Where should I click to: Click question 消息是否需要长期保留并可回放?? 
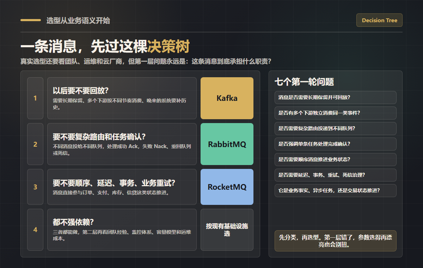point(336,97)
